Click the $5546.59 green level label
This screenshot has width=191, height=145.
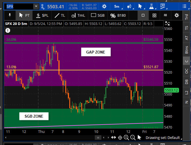coord(151,39)
